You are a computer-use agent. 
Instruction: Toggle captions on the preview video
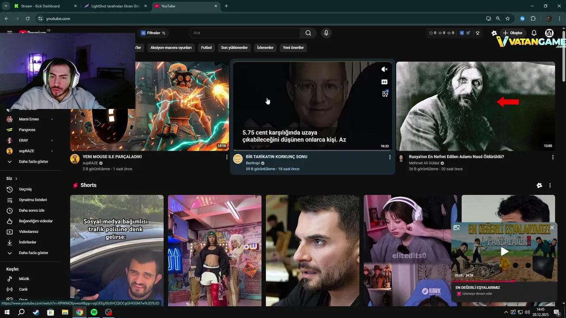point(384,82)
